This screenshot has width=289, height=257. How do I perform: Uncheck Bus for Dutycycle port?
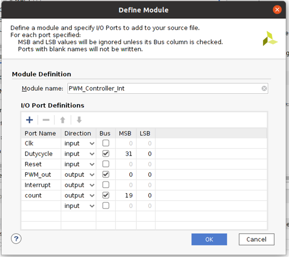click(106, 153)
